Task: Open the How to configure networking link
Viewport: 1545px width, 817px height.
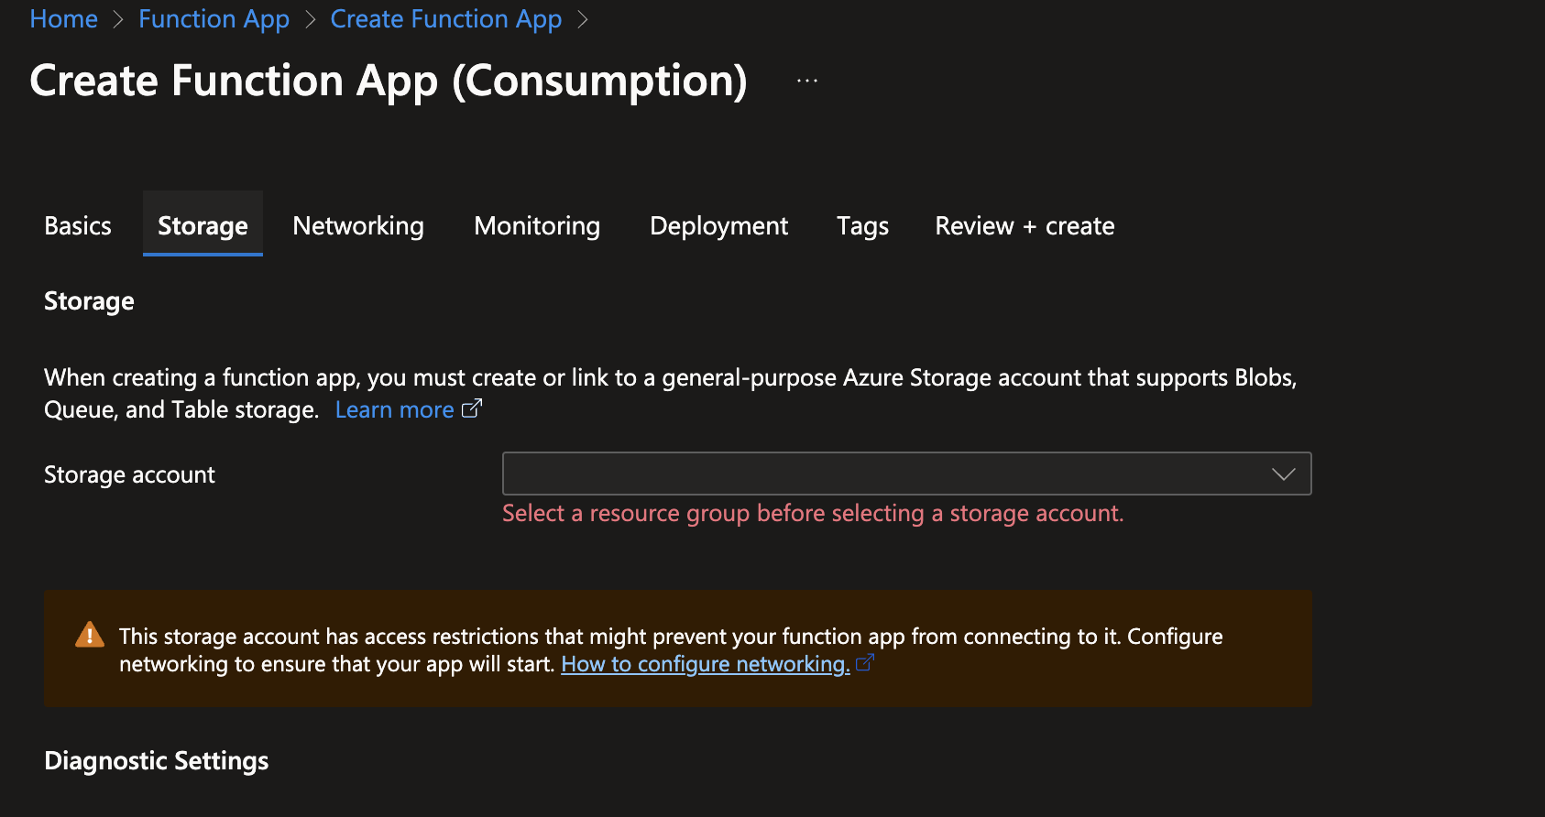Action: pyautogui.click(x=705, y=664)
